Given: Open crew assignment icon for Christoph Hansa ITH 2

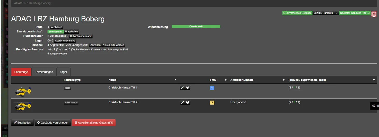Looking at the screenshot, I should click(x=188, y=103).
